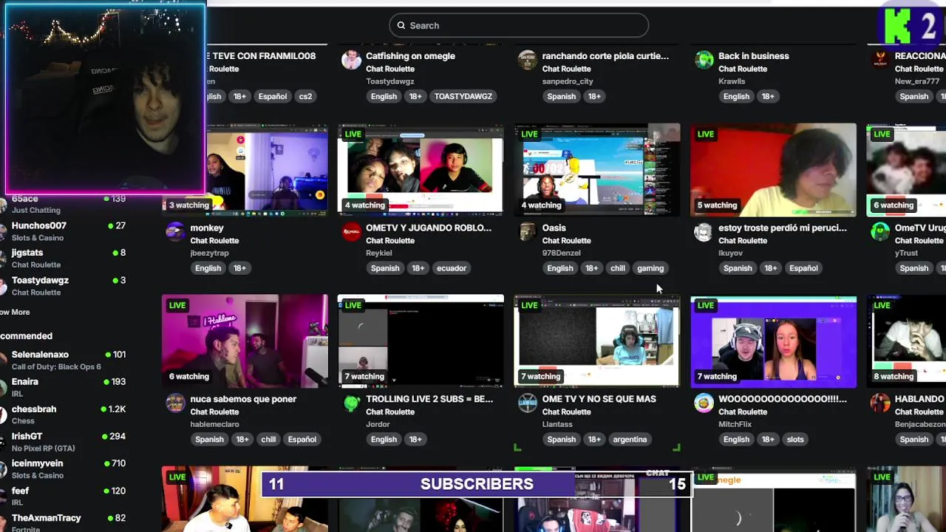The width and height of the screenshot is (946, 532).
Task: Select the gaming tag under Oasis
Action: pyautogui.click(x=650, y=268)
